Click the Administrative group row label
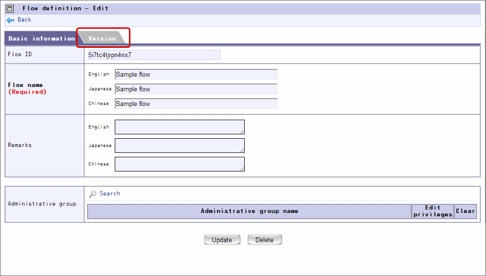The height and width of the screenshot is (276, 486). point(42,204)
